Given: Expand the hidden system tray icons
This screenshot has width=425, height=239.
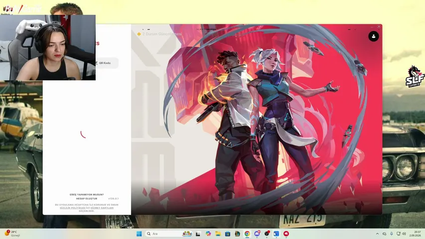Looking at the screenshot, I should (x=377, y=234).
